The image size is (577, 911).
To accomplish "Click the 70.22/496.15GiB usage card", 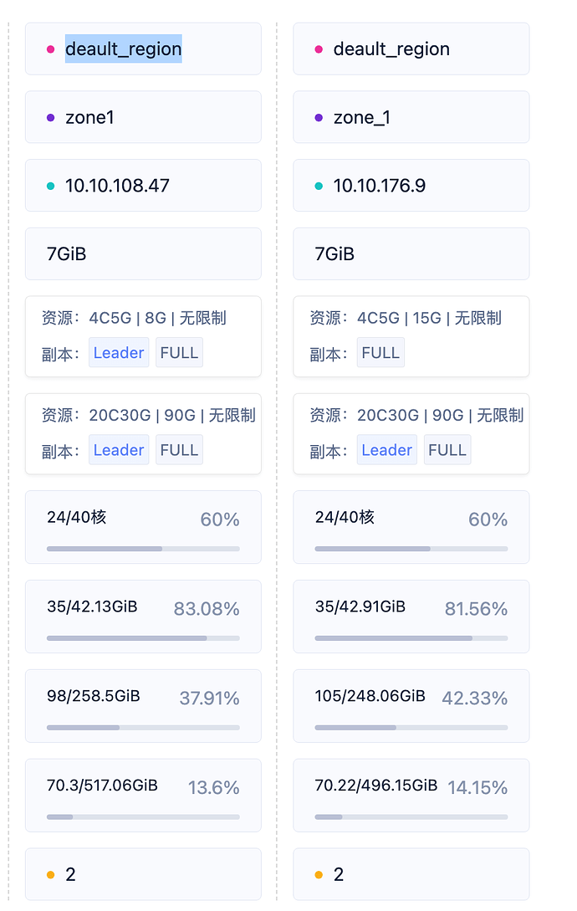I will coord(411,795).
